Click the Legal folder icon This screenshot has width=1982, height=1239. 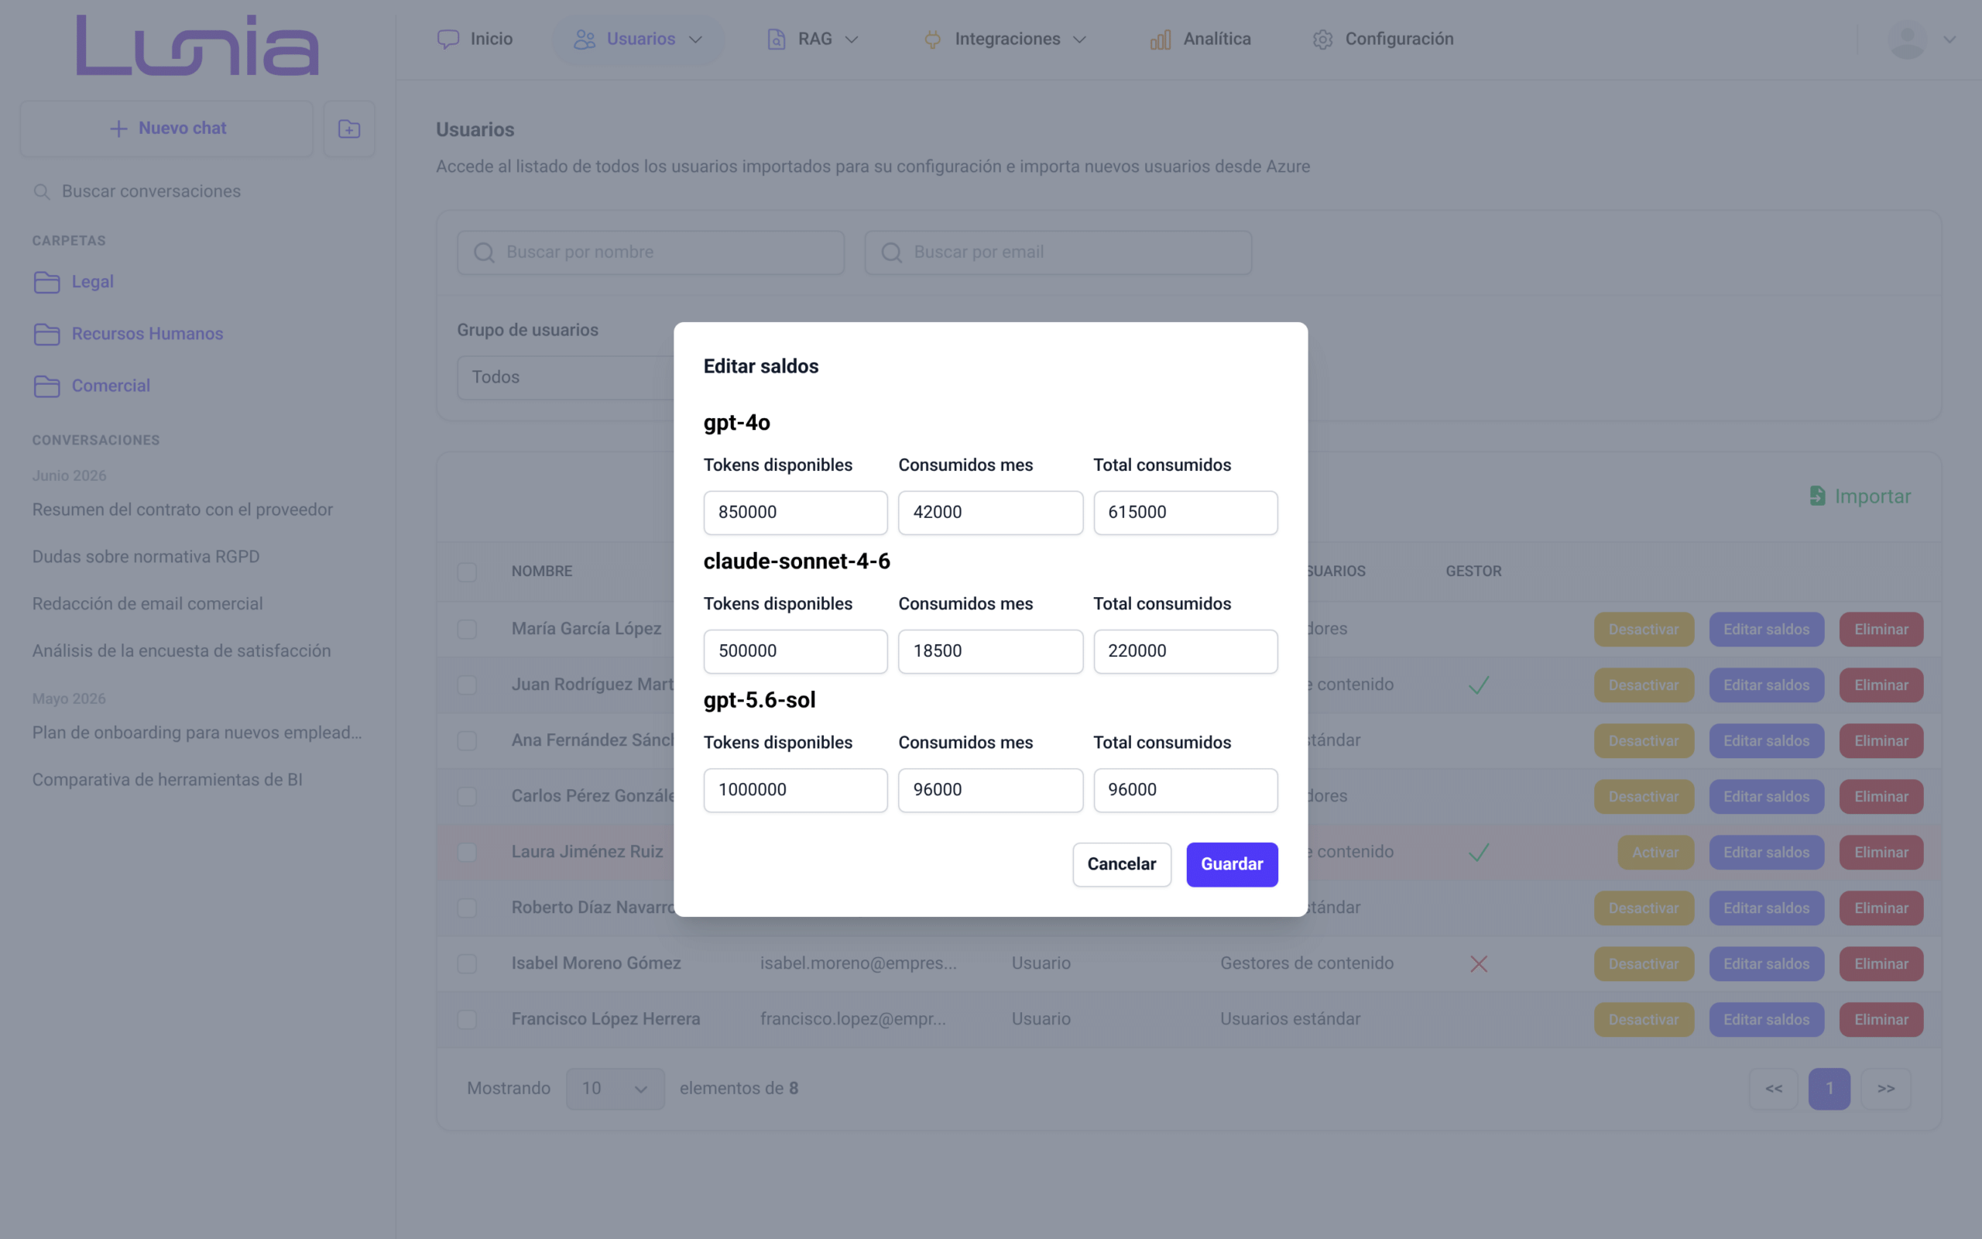coord(46,282)
